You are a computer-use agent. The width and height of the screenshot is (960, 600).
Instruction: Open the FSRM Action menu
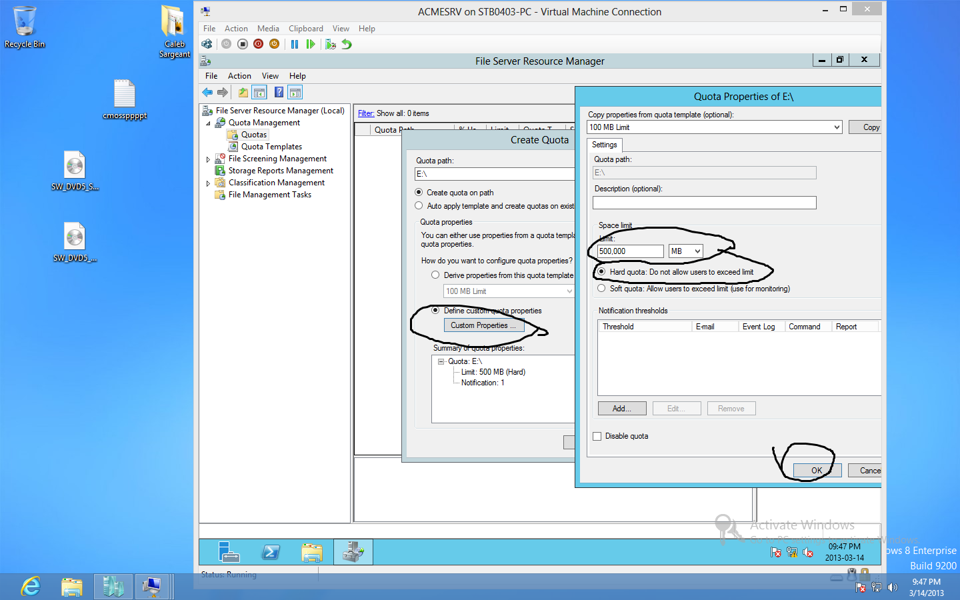[x=239, y=76]
